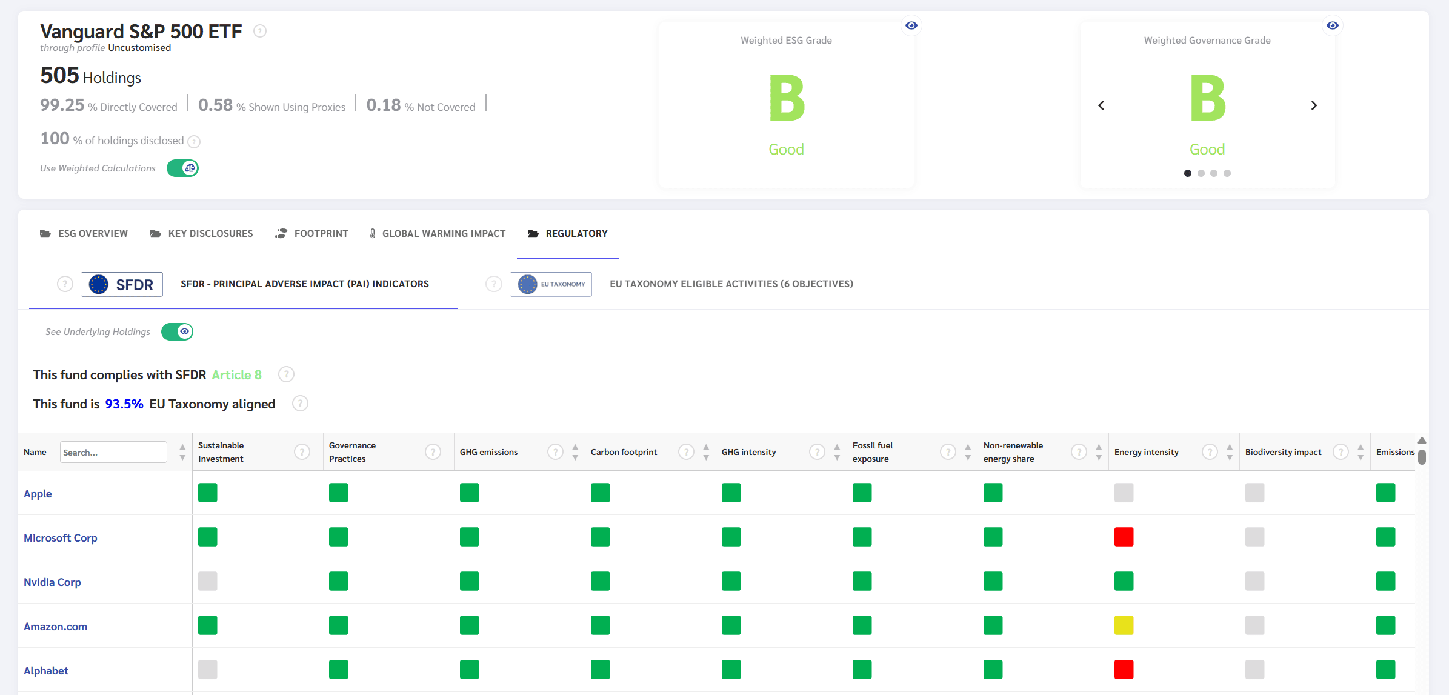Sort by GHG emissions column

(x=575, y=452)
